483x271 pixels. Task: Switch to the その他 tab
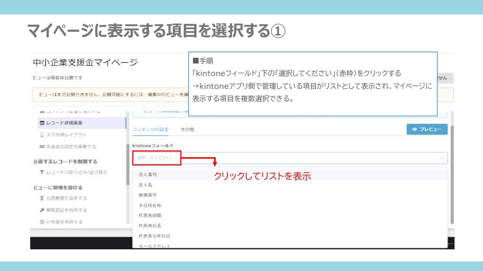pyautogui.click(x=187, y=129)
